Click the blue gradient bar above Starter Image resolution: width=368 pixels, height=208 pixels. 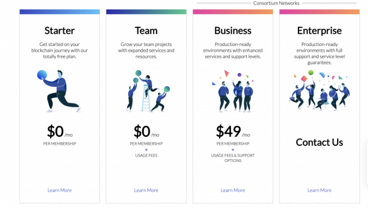click(60, 11)
